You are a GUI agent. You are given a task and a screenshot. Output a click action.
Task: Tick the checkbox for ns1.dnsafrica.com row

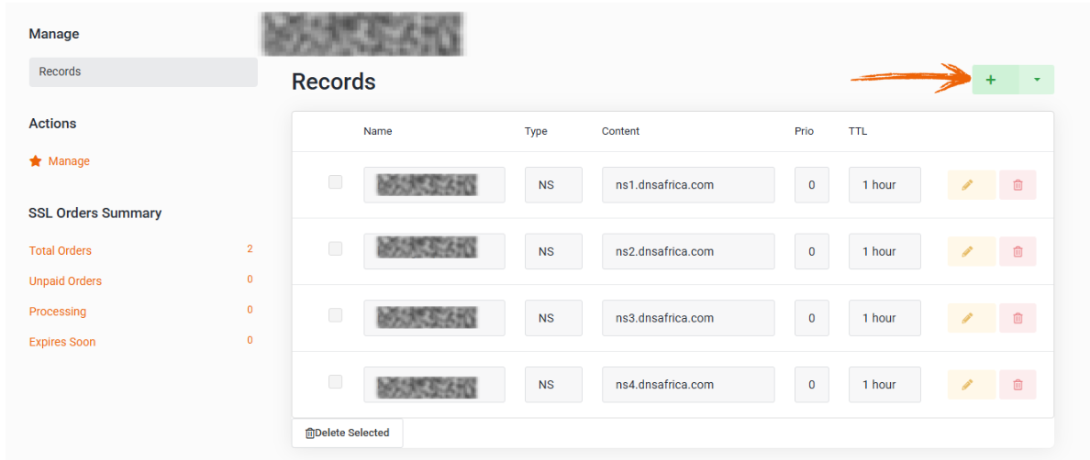(335, 181)
